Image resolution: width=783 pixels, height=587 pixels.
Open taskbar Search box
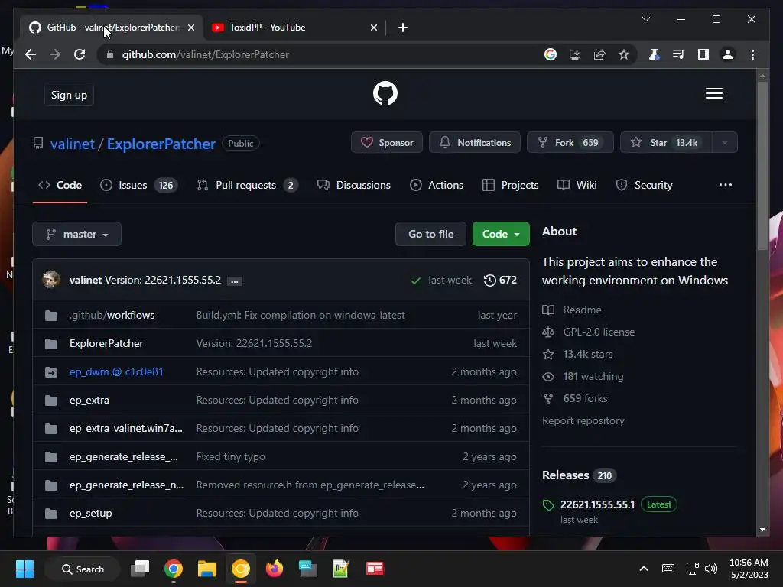pos(83,569)
